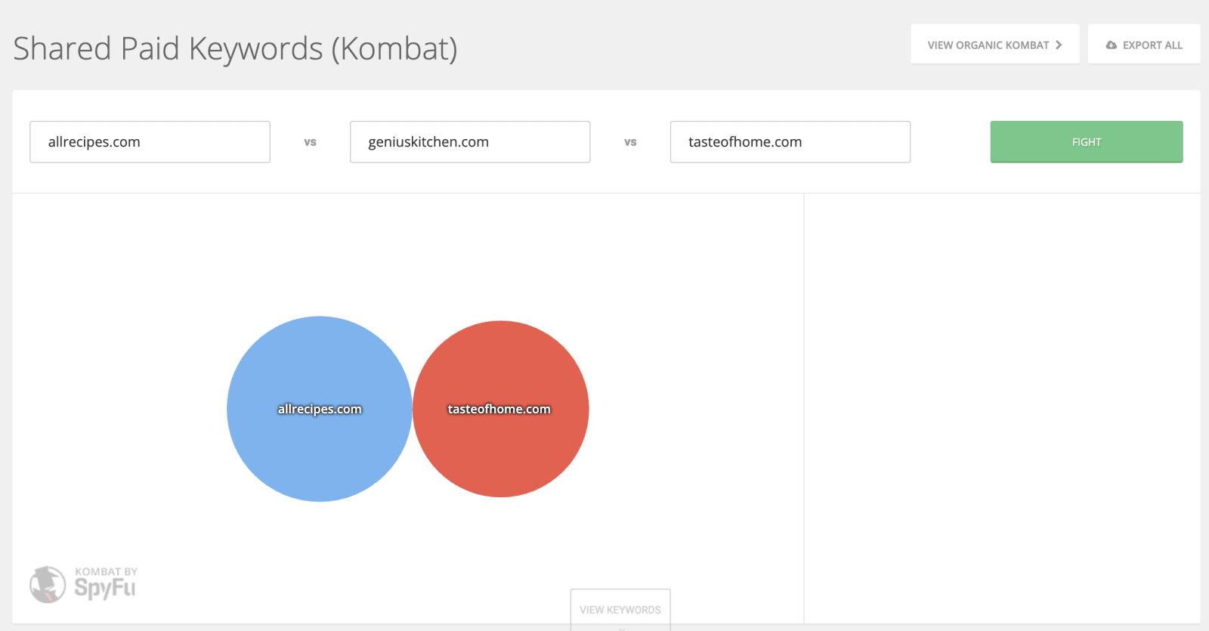Edit the geniuskitchen.com domain field

pos(470,142)
